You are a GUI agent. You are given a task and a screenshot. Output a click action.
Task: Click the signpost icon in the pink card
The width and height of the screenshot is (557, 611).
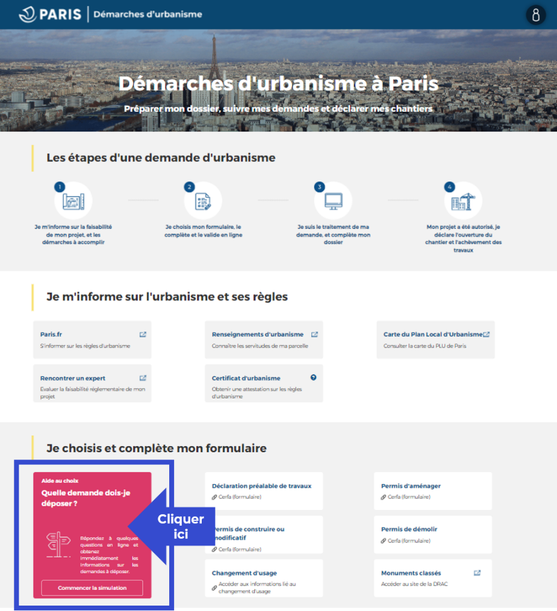pyautogui.click(x=58, y=545)
